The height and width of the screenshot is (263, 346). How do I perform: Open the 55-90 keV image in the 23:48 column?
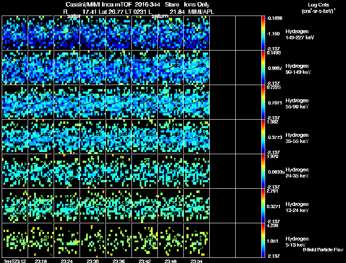[x=170, y=102]
